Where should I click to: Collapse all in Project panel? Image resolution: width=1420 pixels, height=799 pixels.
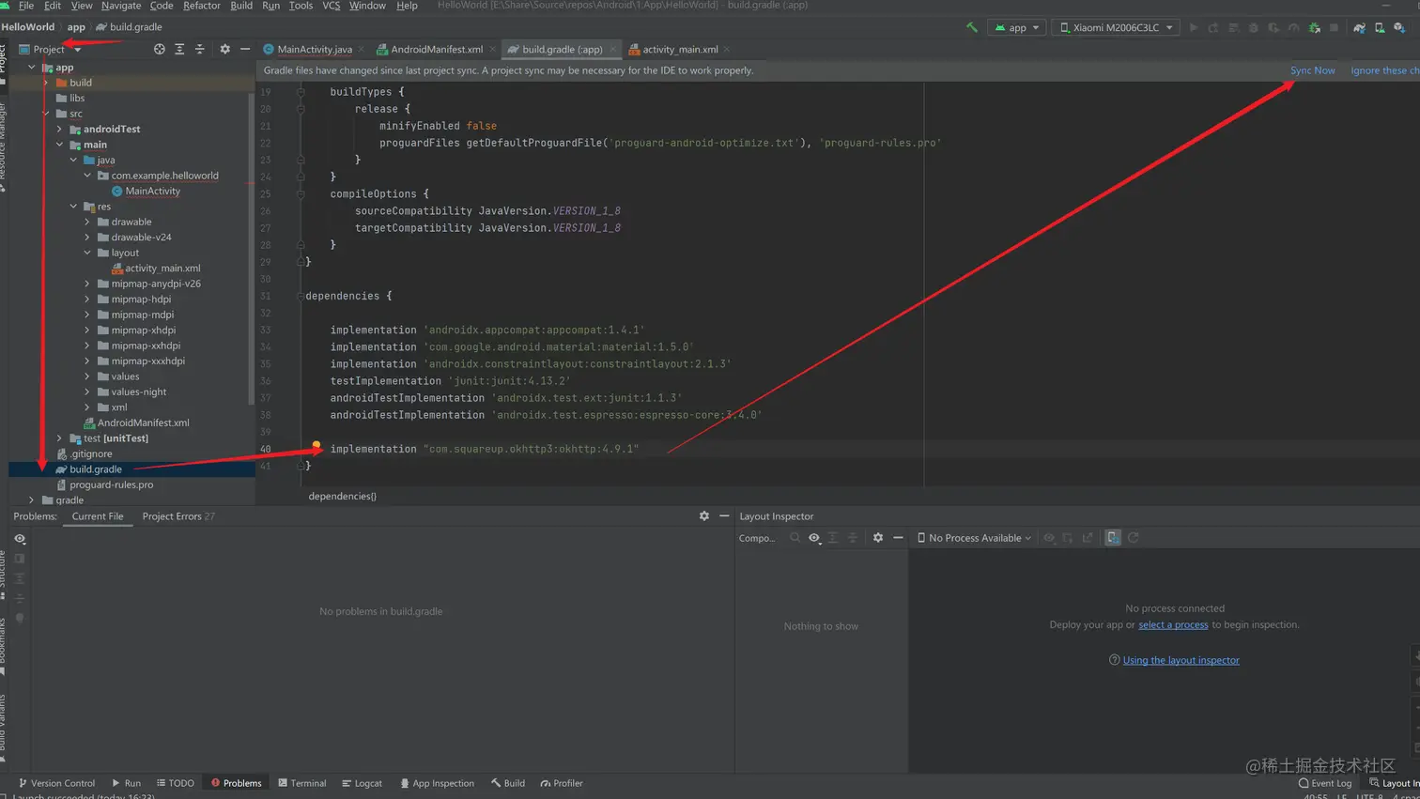pyautogui.click(x=199, y=49)
